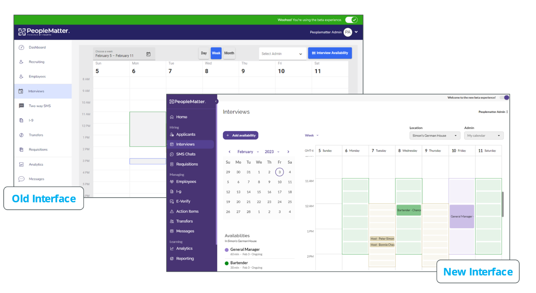Click the Dashboard gauge icon in old sidebar
The width and height of the screenshot is (536, 293).
point(21,47)
